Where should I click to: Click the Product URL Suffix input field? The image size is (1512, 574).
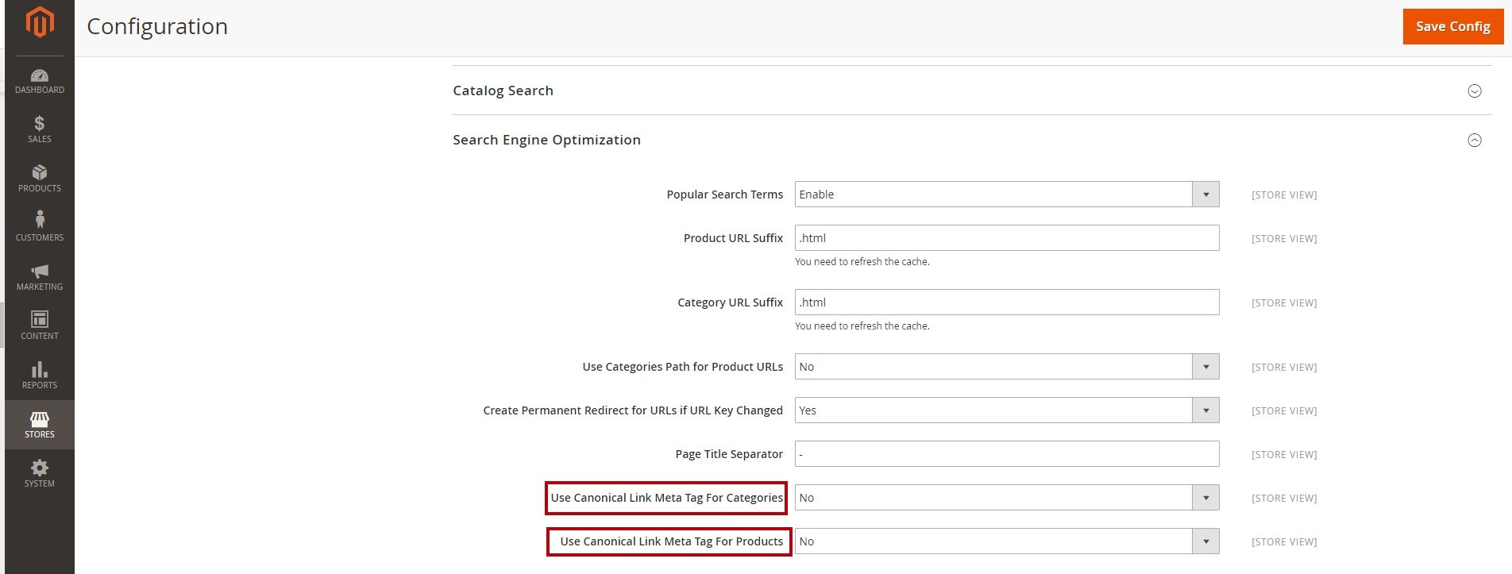(1006, 238)
